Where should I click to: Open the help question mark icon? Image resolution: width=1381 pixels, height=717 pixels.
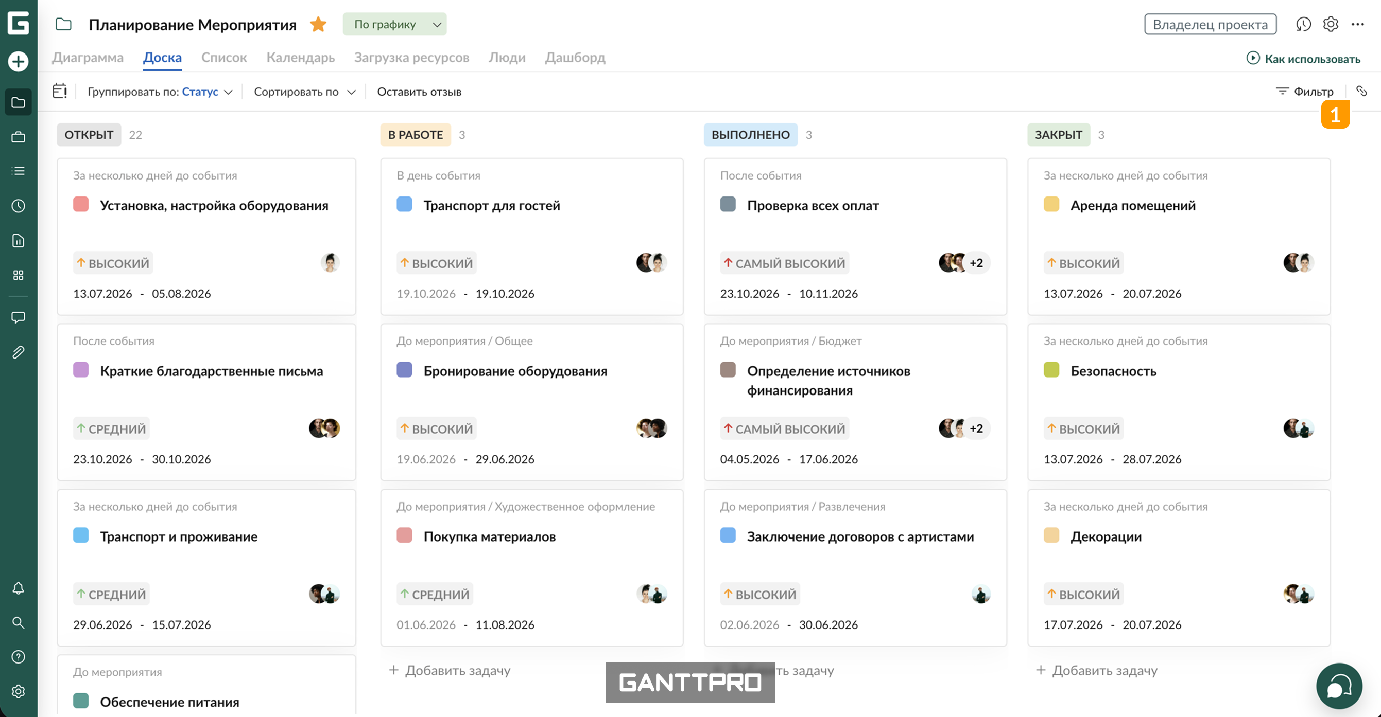(x=18, y=657)
